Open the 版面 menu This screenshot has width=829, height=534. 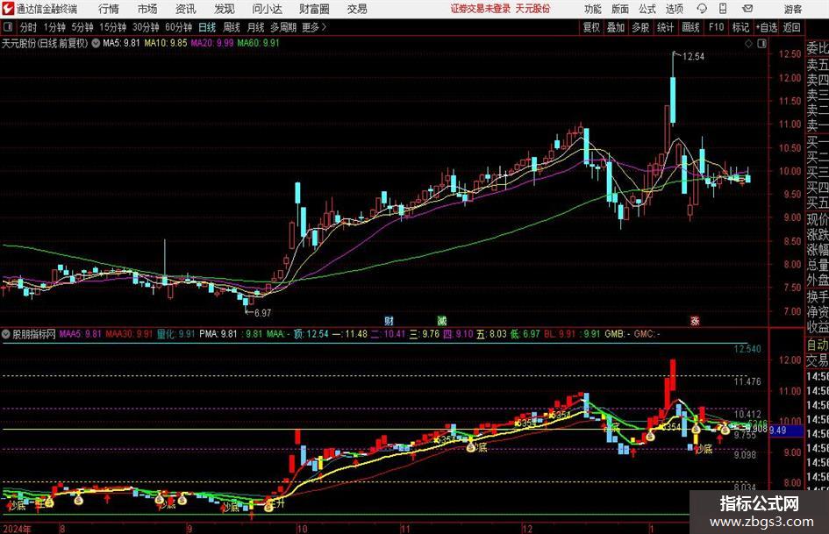620,9
